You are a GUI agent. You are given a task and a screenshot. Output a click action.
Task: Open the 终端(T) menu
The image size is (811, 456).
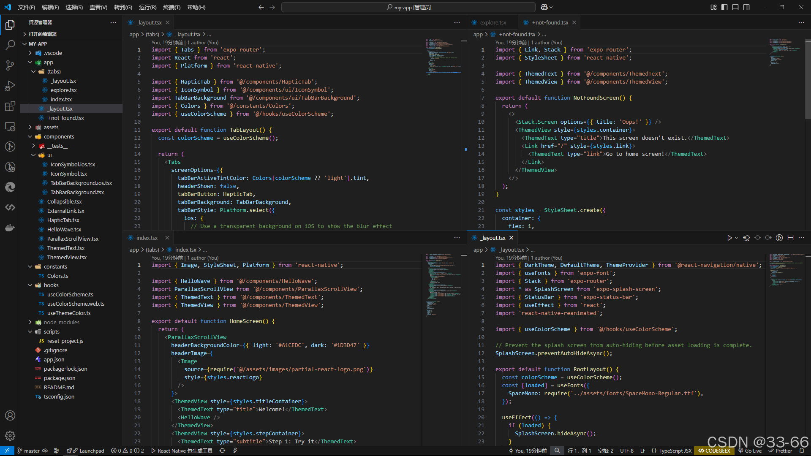171,7
